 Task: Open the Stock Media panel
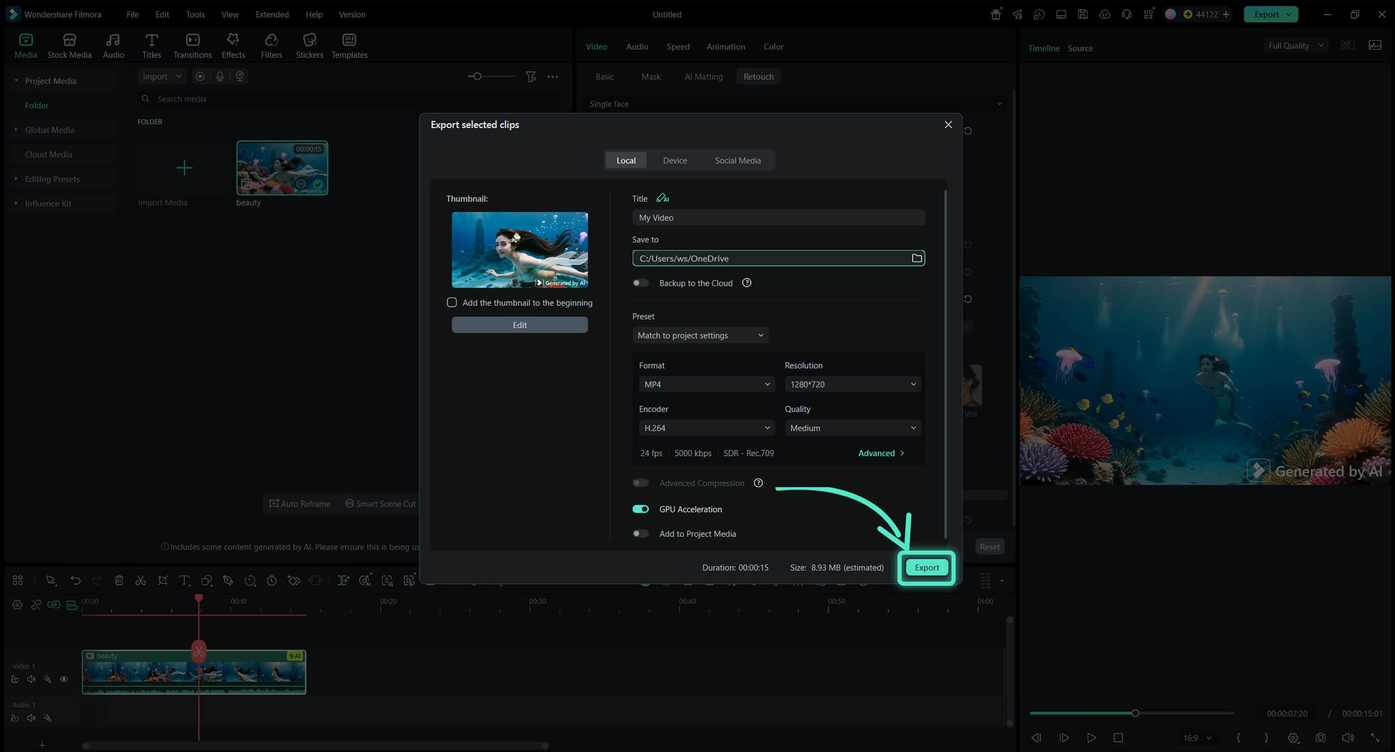pyautogui.click(x=69, y=46)
